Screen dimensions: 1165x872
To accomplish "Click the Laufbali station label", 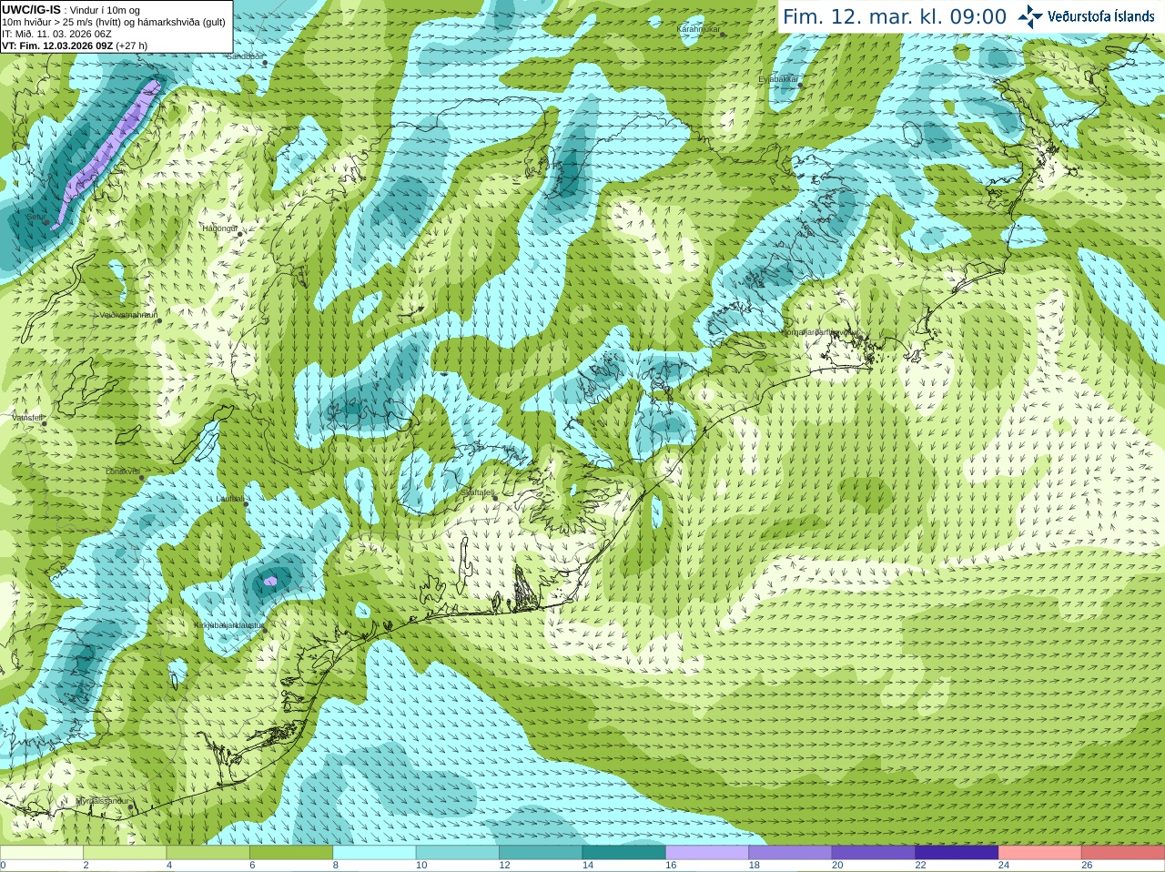I will (x=230, y=499).
